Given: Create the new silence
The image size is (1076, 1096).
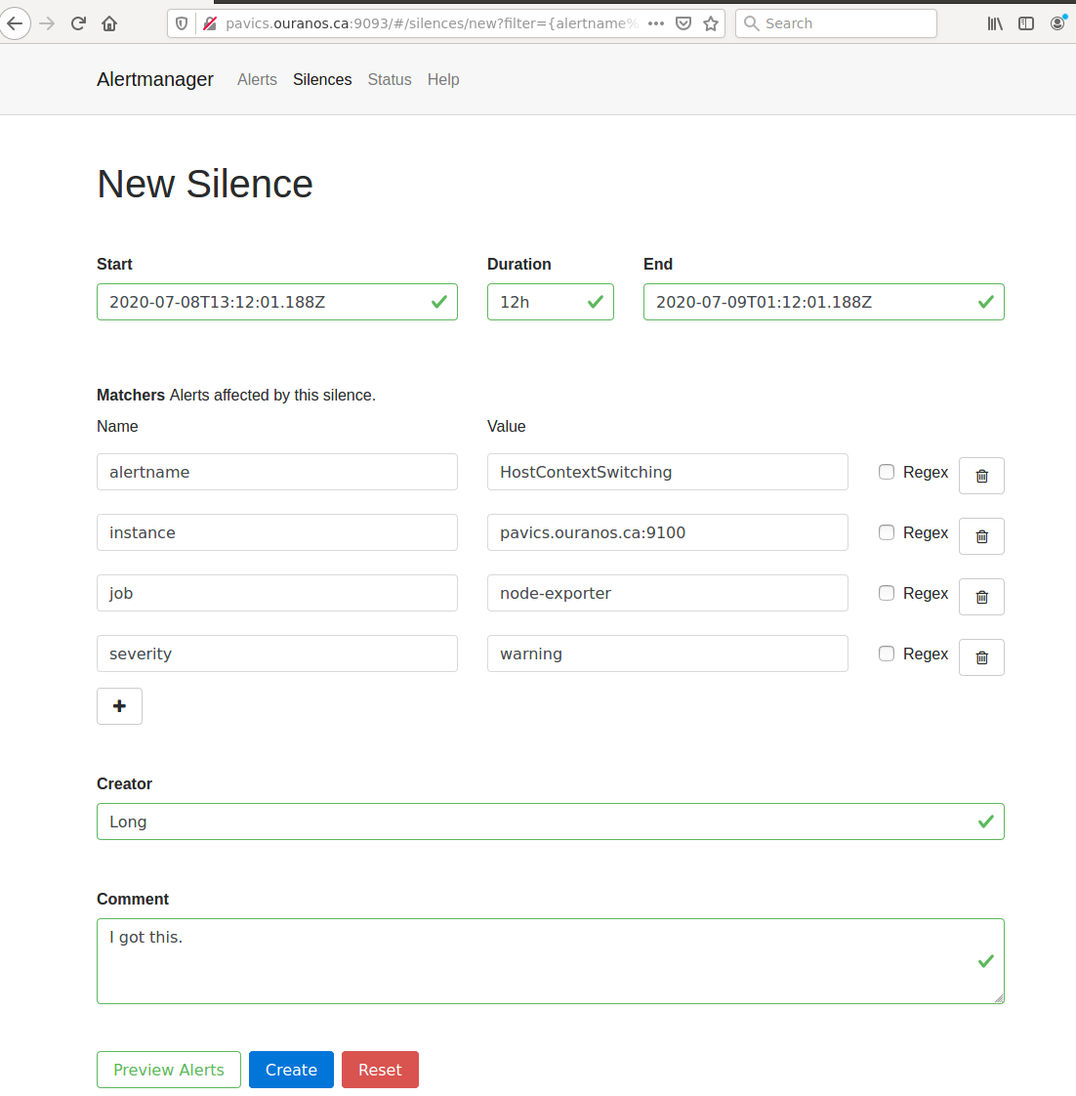Looking at the screenshot, I should [x=291, y=1070].
